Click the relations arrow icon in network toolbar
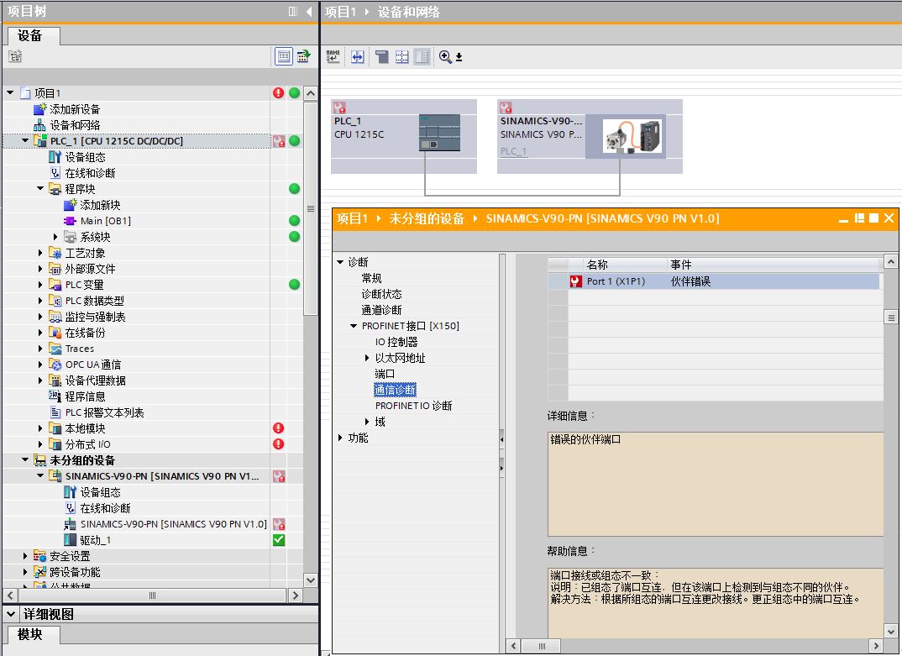The image size is (902, 656). (358, 56)
